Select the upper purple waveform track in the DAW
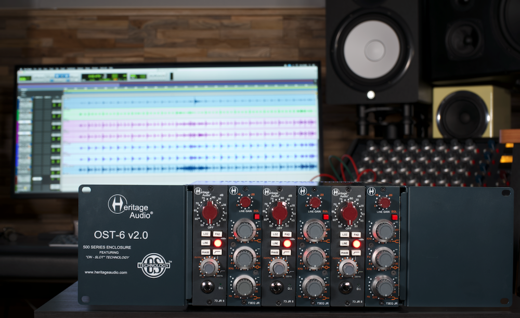The image size is (520, 318). click(189, 124)
